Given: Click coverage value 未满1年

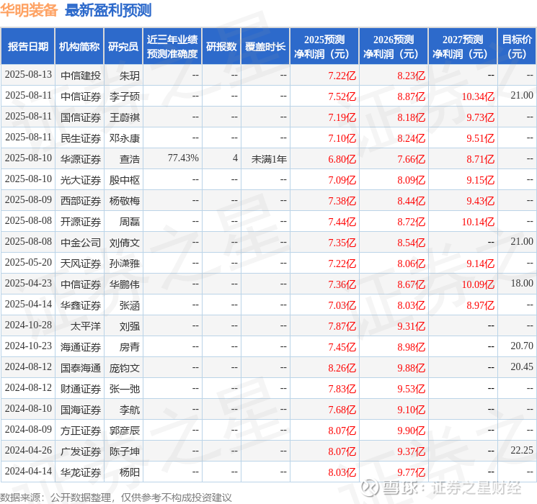Looking at the screenshot, I should [269, 159].
